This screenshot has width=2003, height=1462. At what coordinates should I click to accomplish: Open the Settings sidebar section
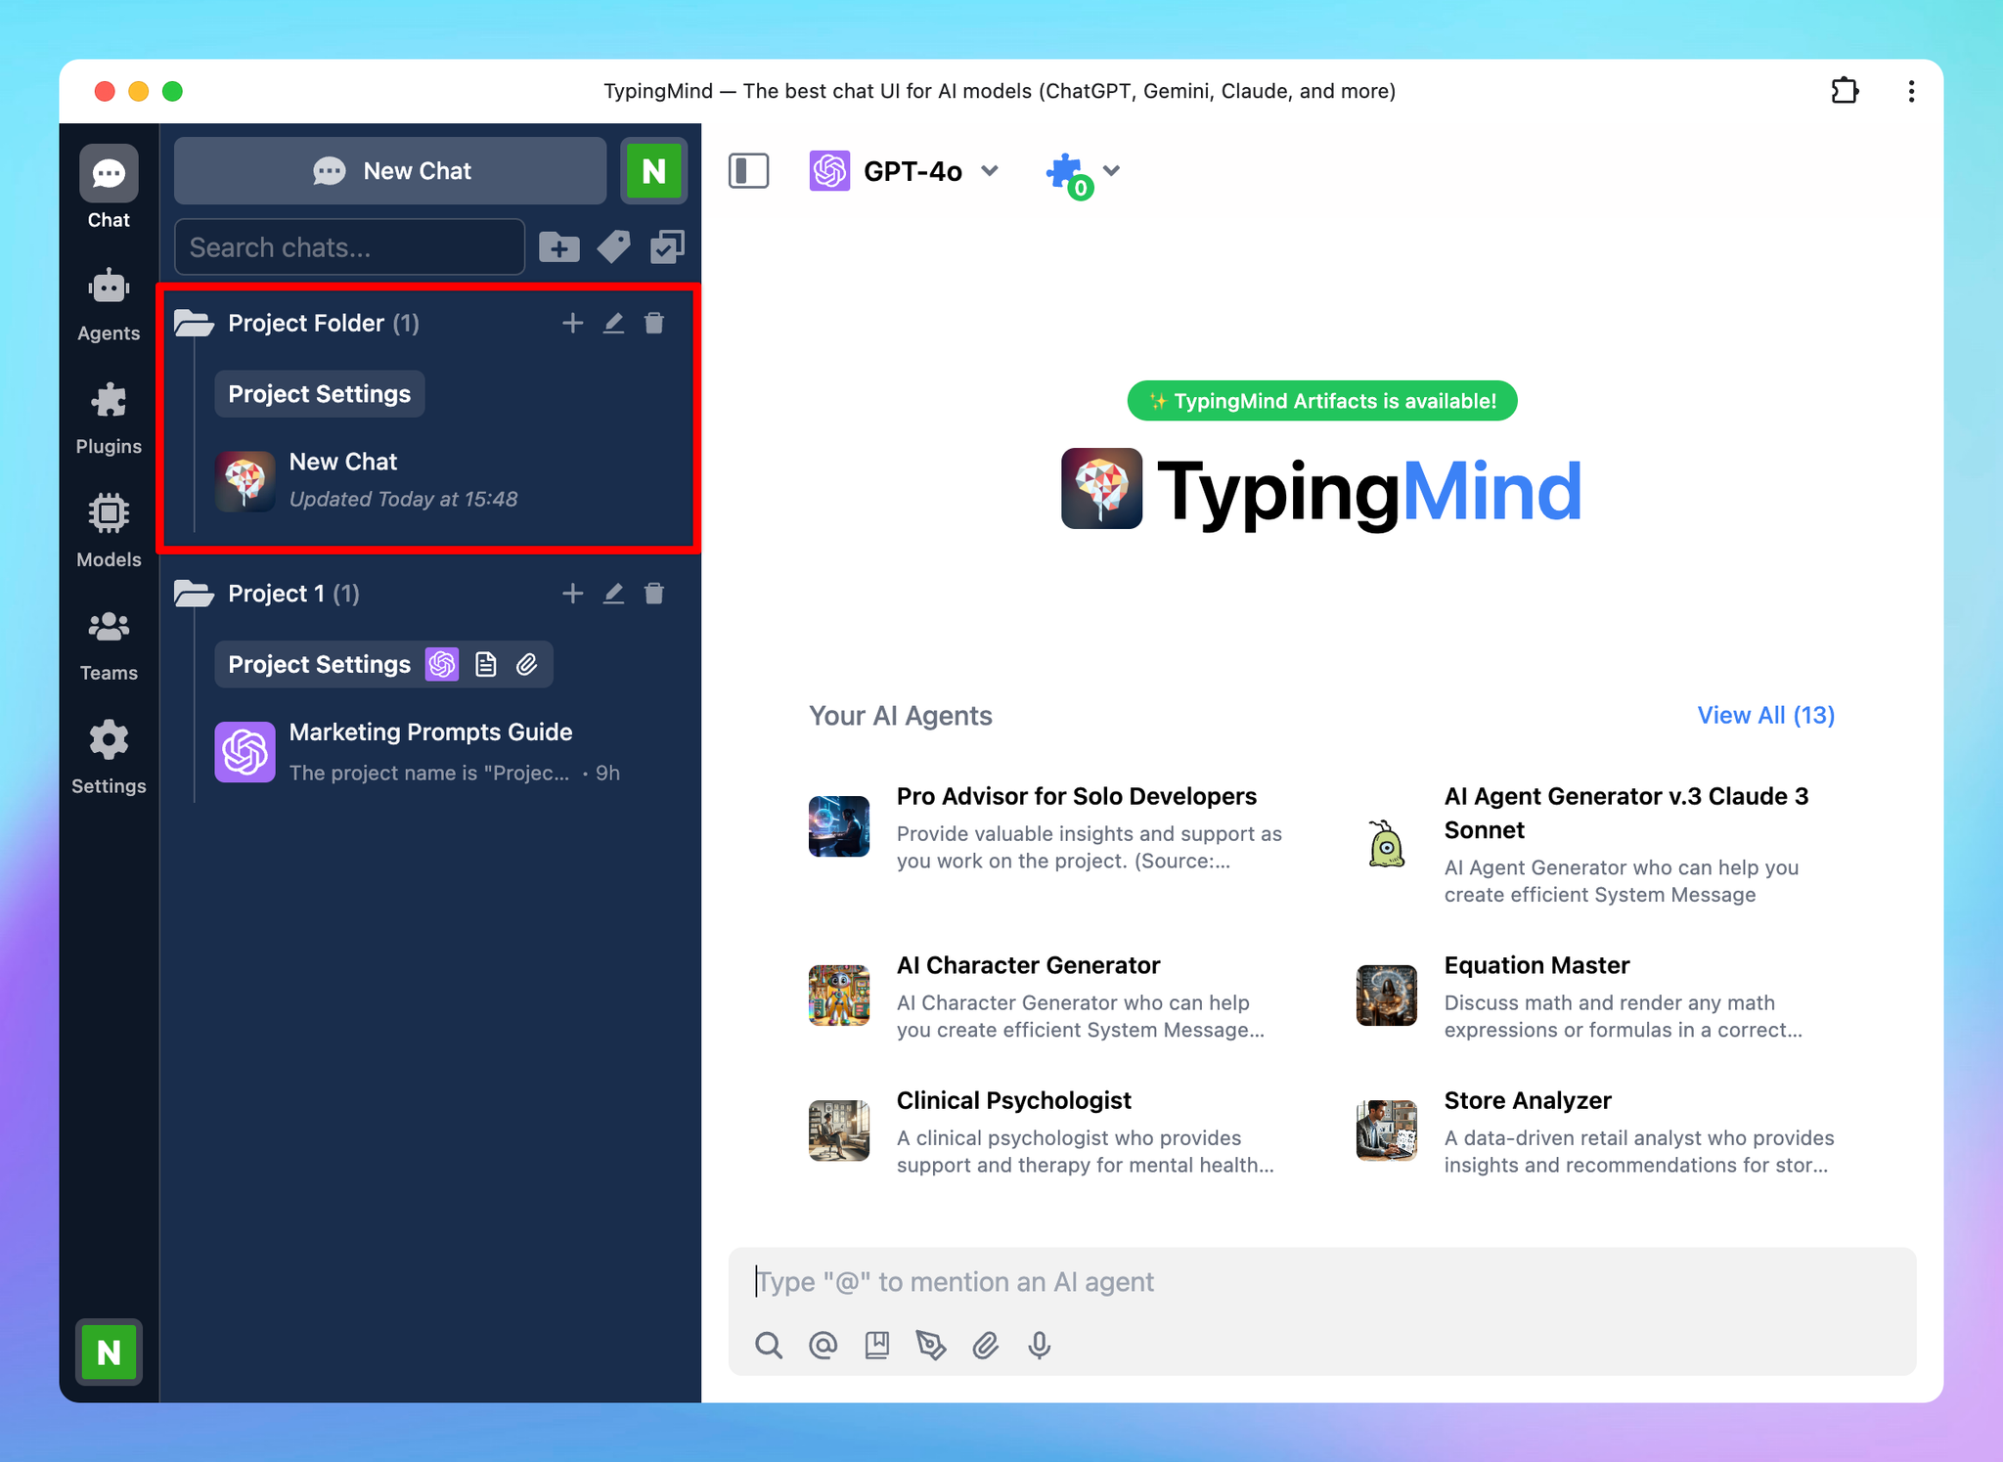pos(109,758)
